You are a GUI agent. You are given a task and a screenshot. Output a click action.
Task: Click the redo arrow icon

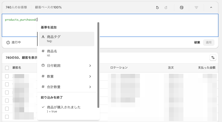tap(166, 7)
